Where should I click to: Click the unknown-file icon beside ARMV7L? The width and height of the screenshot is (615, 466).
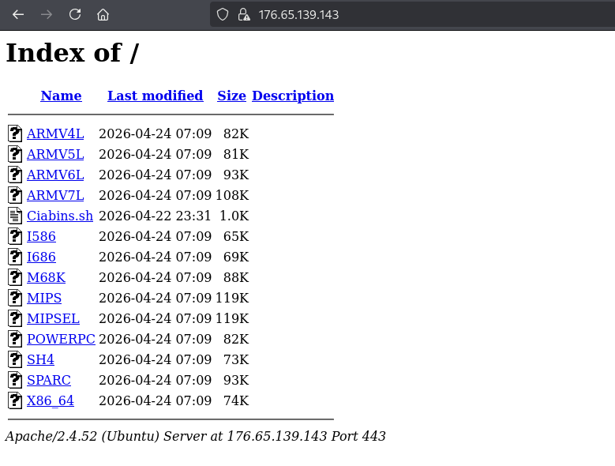click(15, 195)
